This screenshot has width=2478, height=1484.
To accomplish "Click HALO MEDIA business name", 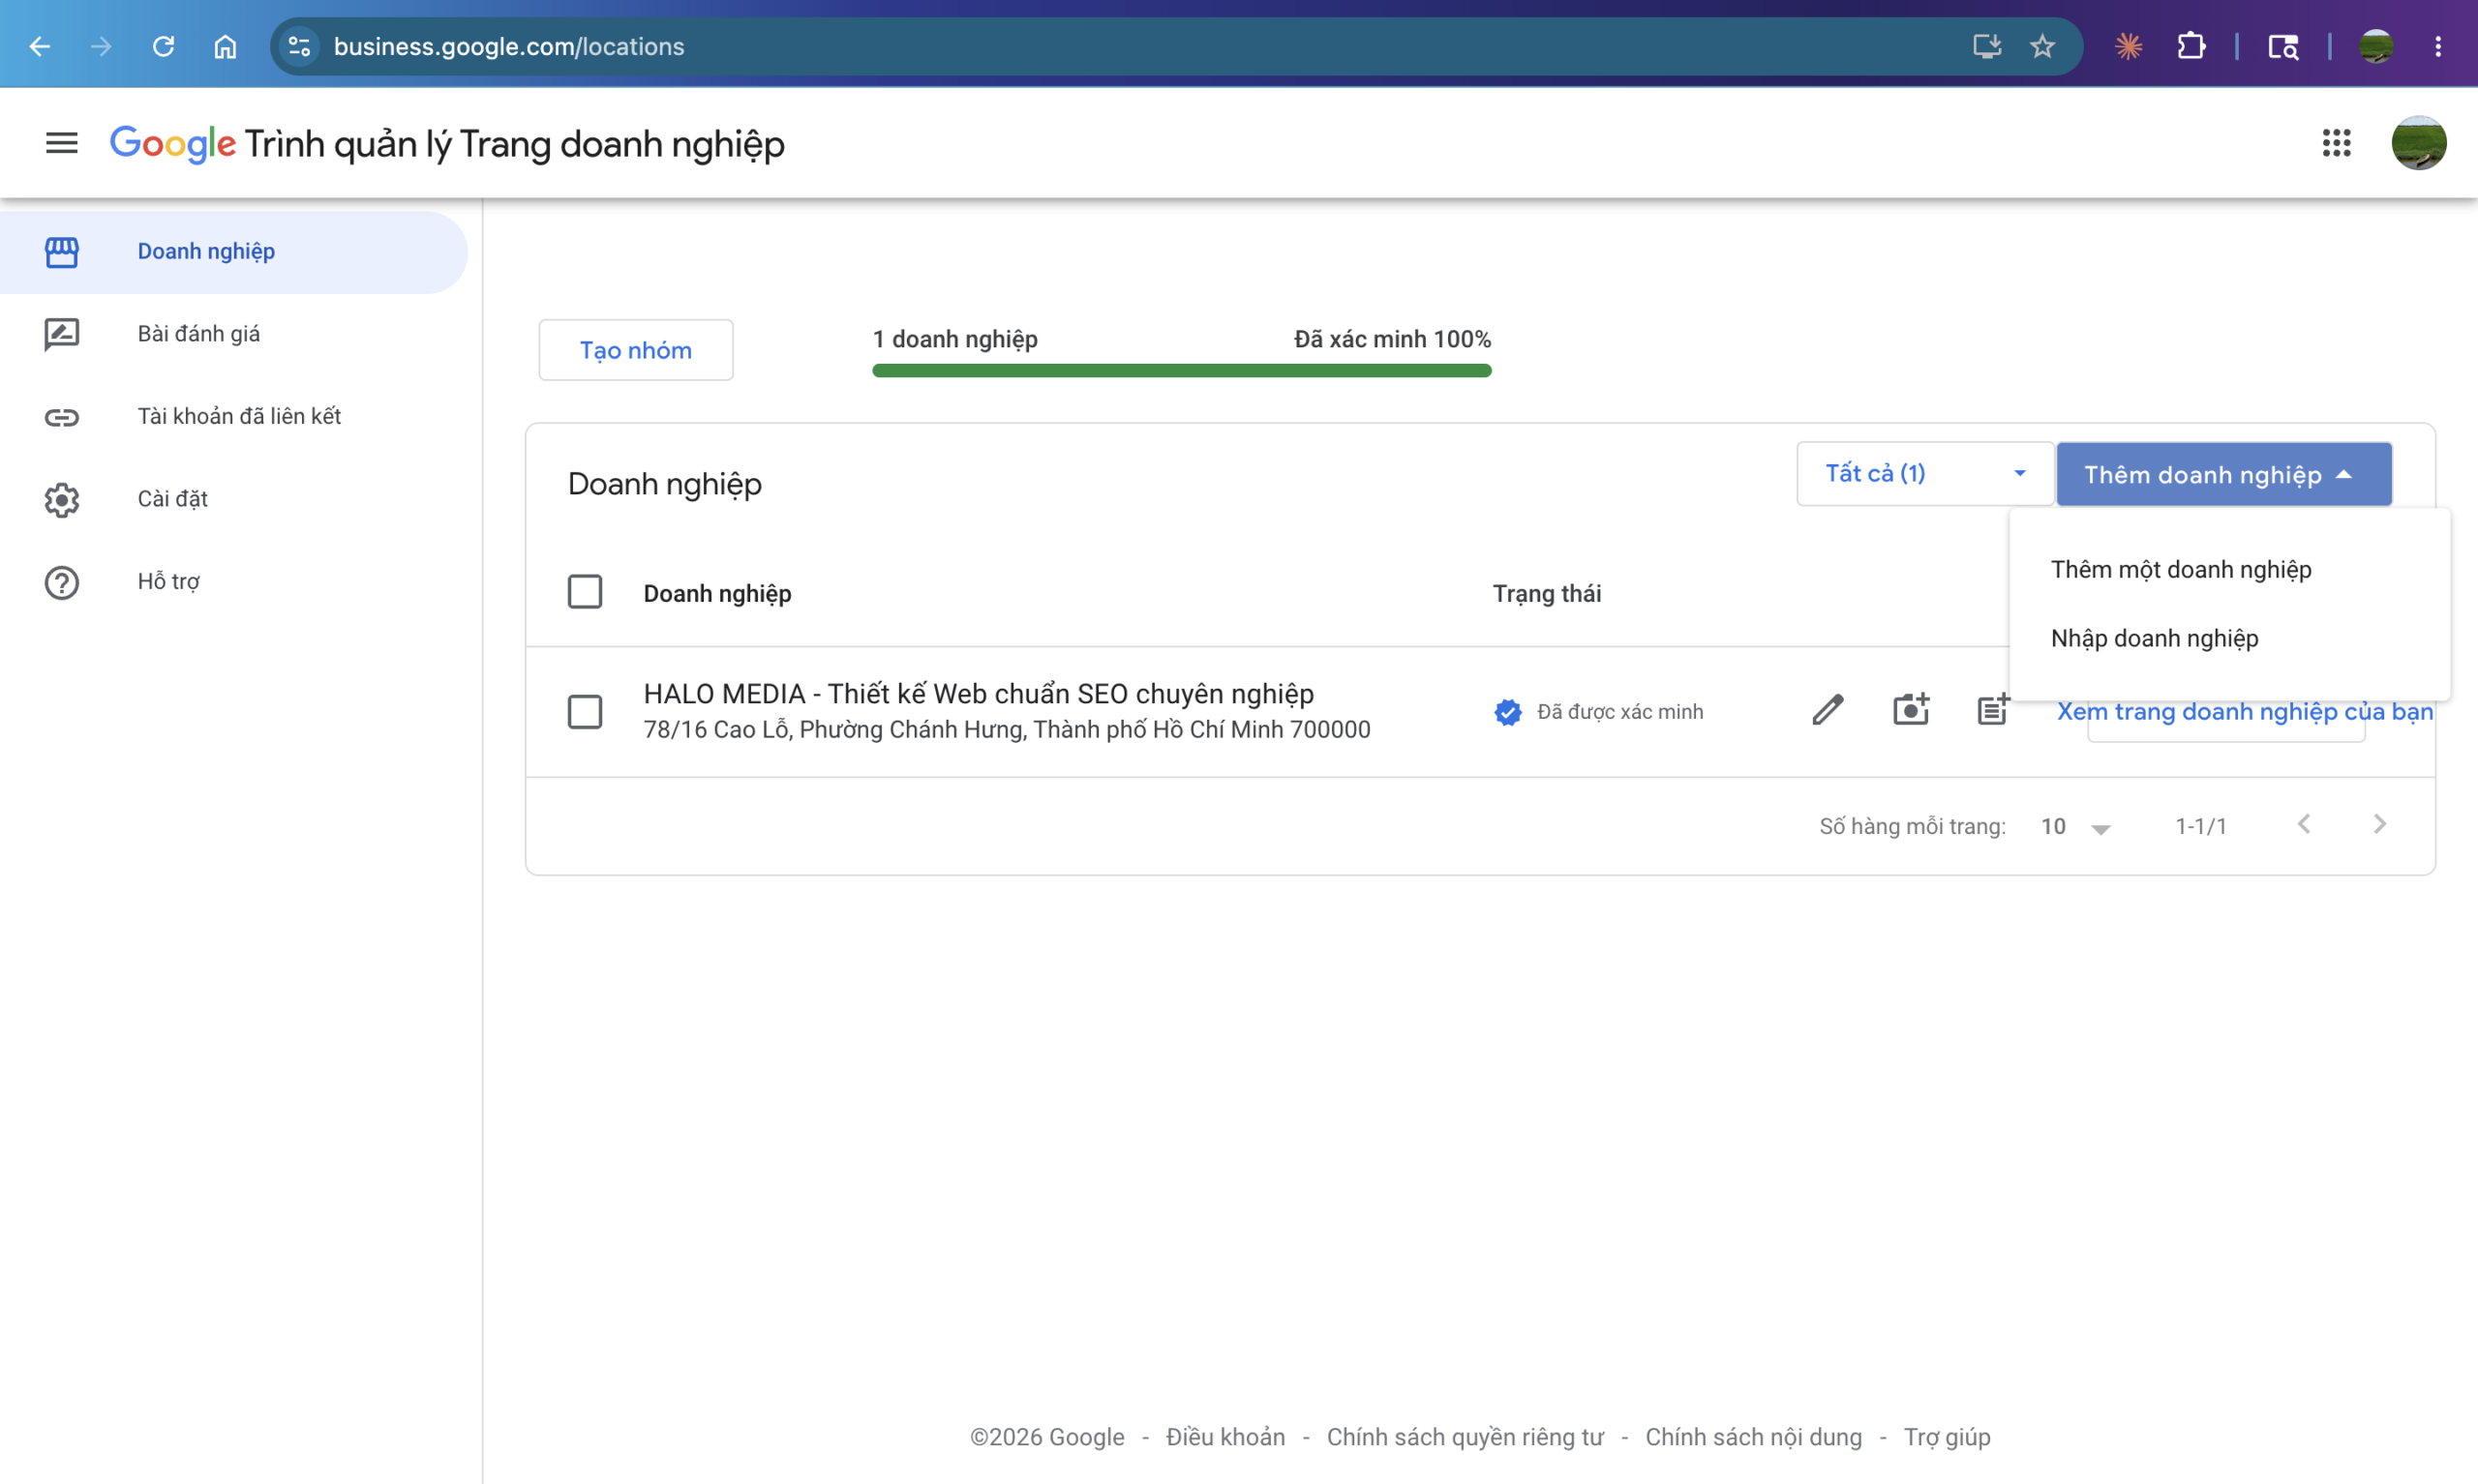I will click(979, 694).
